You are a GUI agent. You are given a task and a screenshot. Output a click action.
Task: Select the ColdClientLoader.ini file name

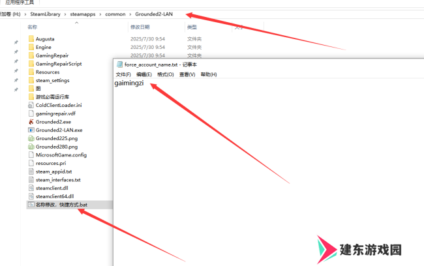point(59,105)
